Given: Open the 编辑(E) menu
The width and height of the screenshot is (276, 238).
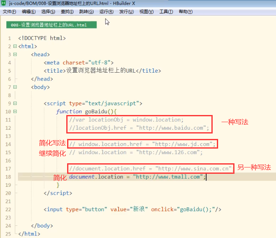Looking at the screenshot, I should 29,12.
